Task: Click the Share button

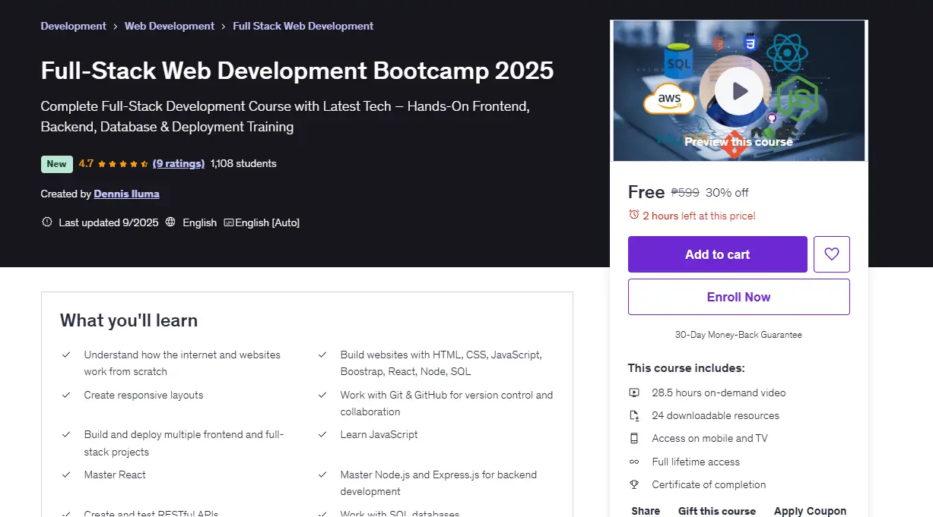Action: coord(646,511)
